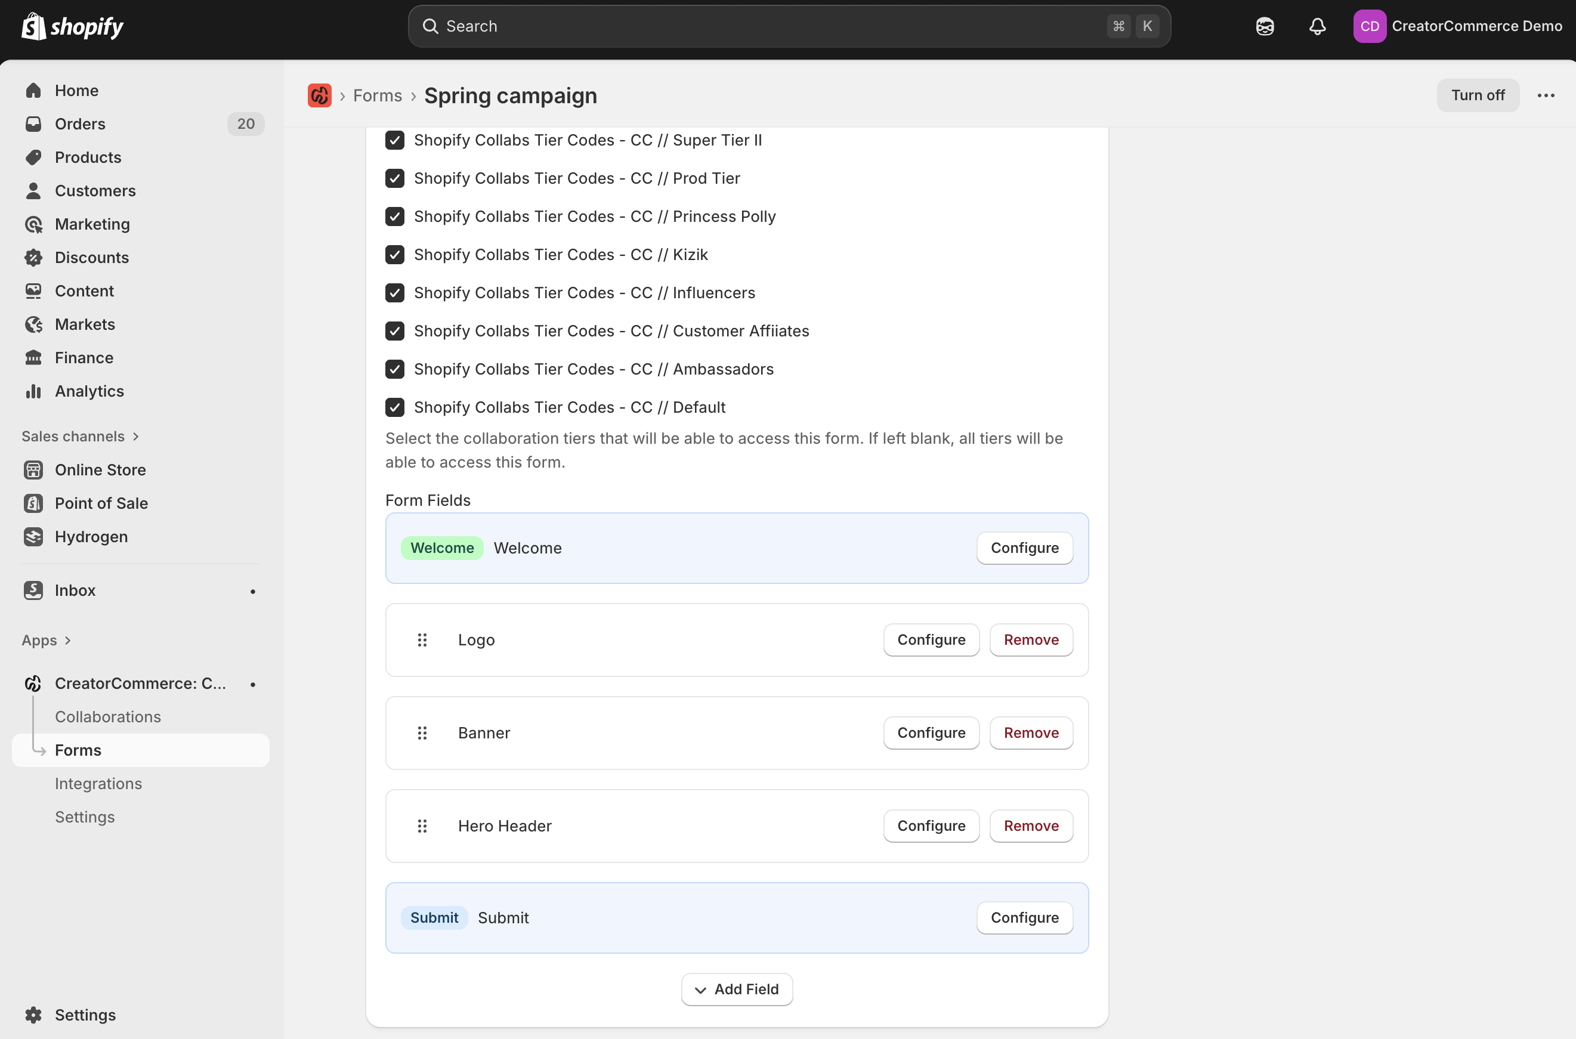The width and height of the screenshot is (1576, 1039).
Task: Uncheck the CC // Ambassadors tier checkbox
Action: (395, 369)
